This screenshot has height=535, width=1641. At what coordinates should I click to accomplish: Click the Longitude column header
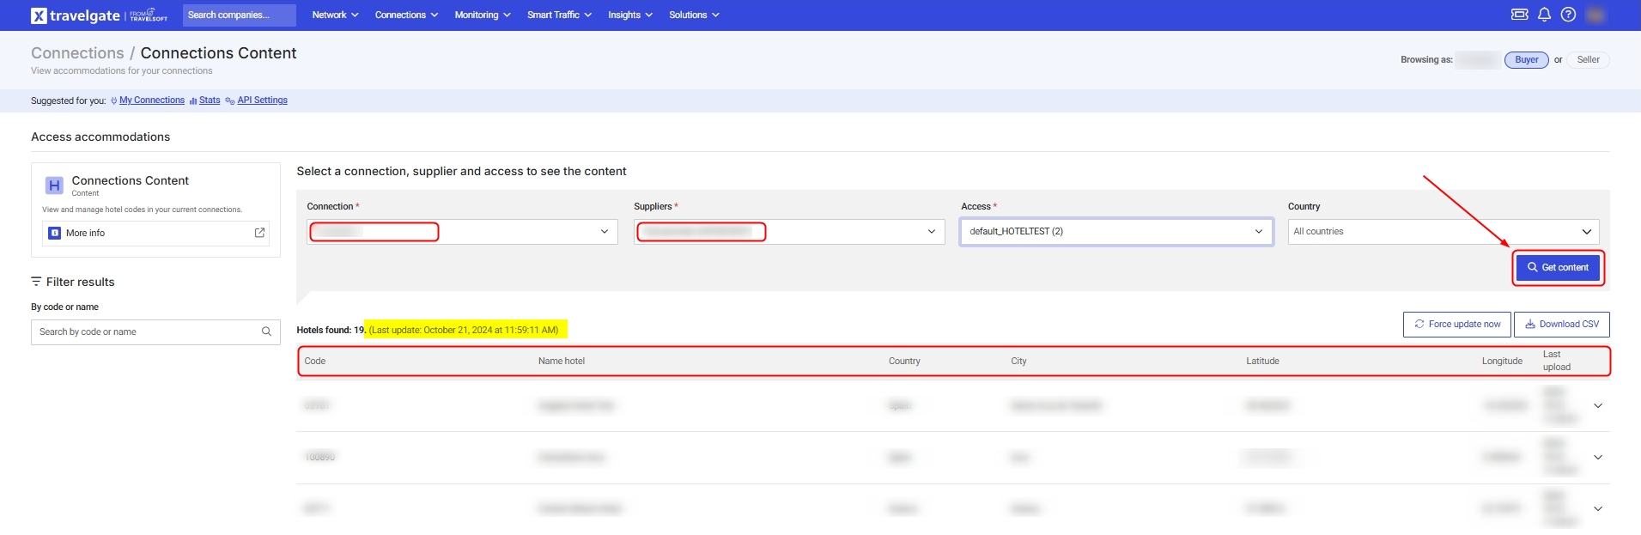tap(1502, 362)
